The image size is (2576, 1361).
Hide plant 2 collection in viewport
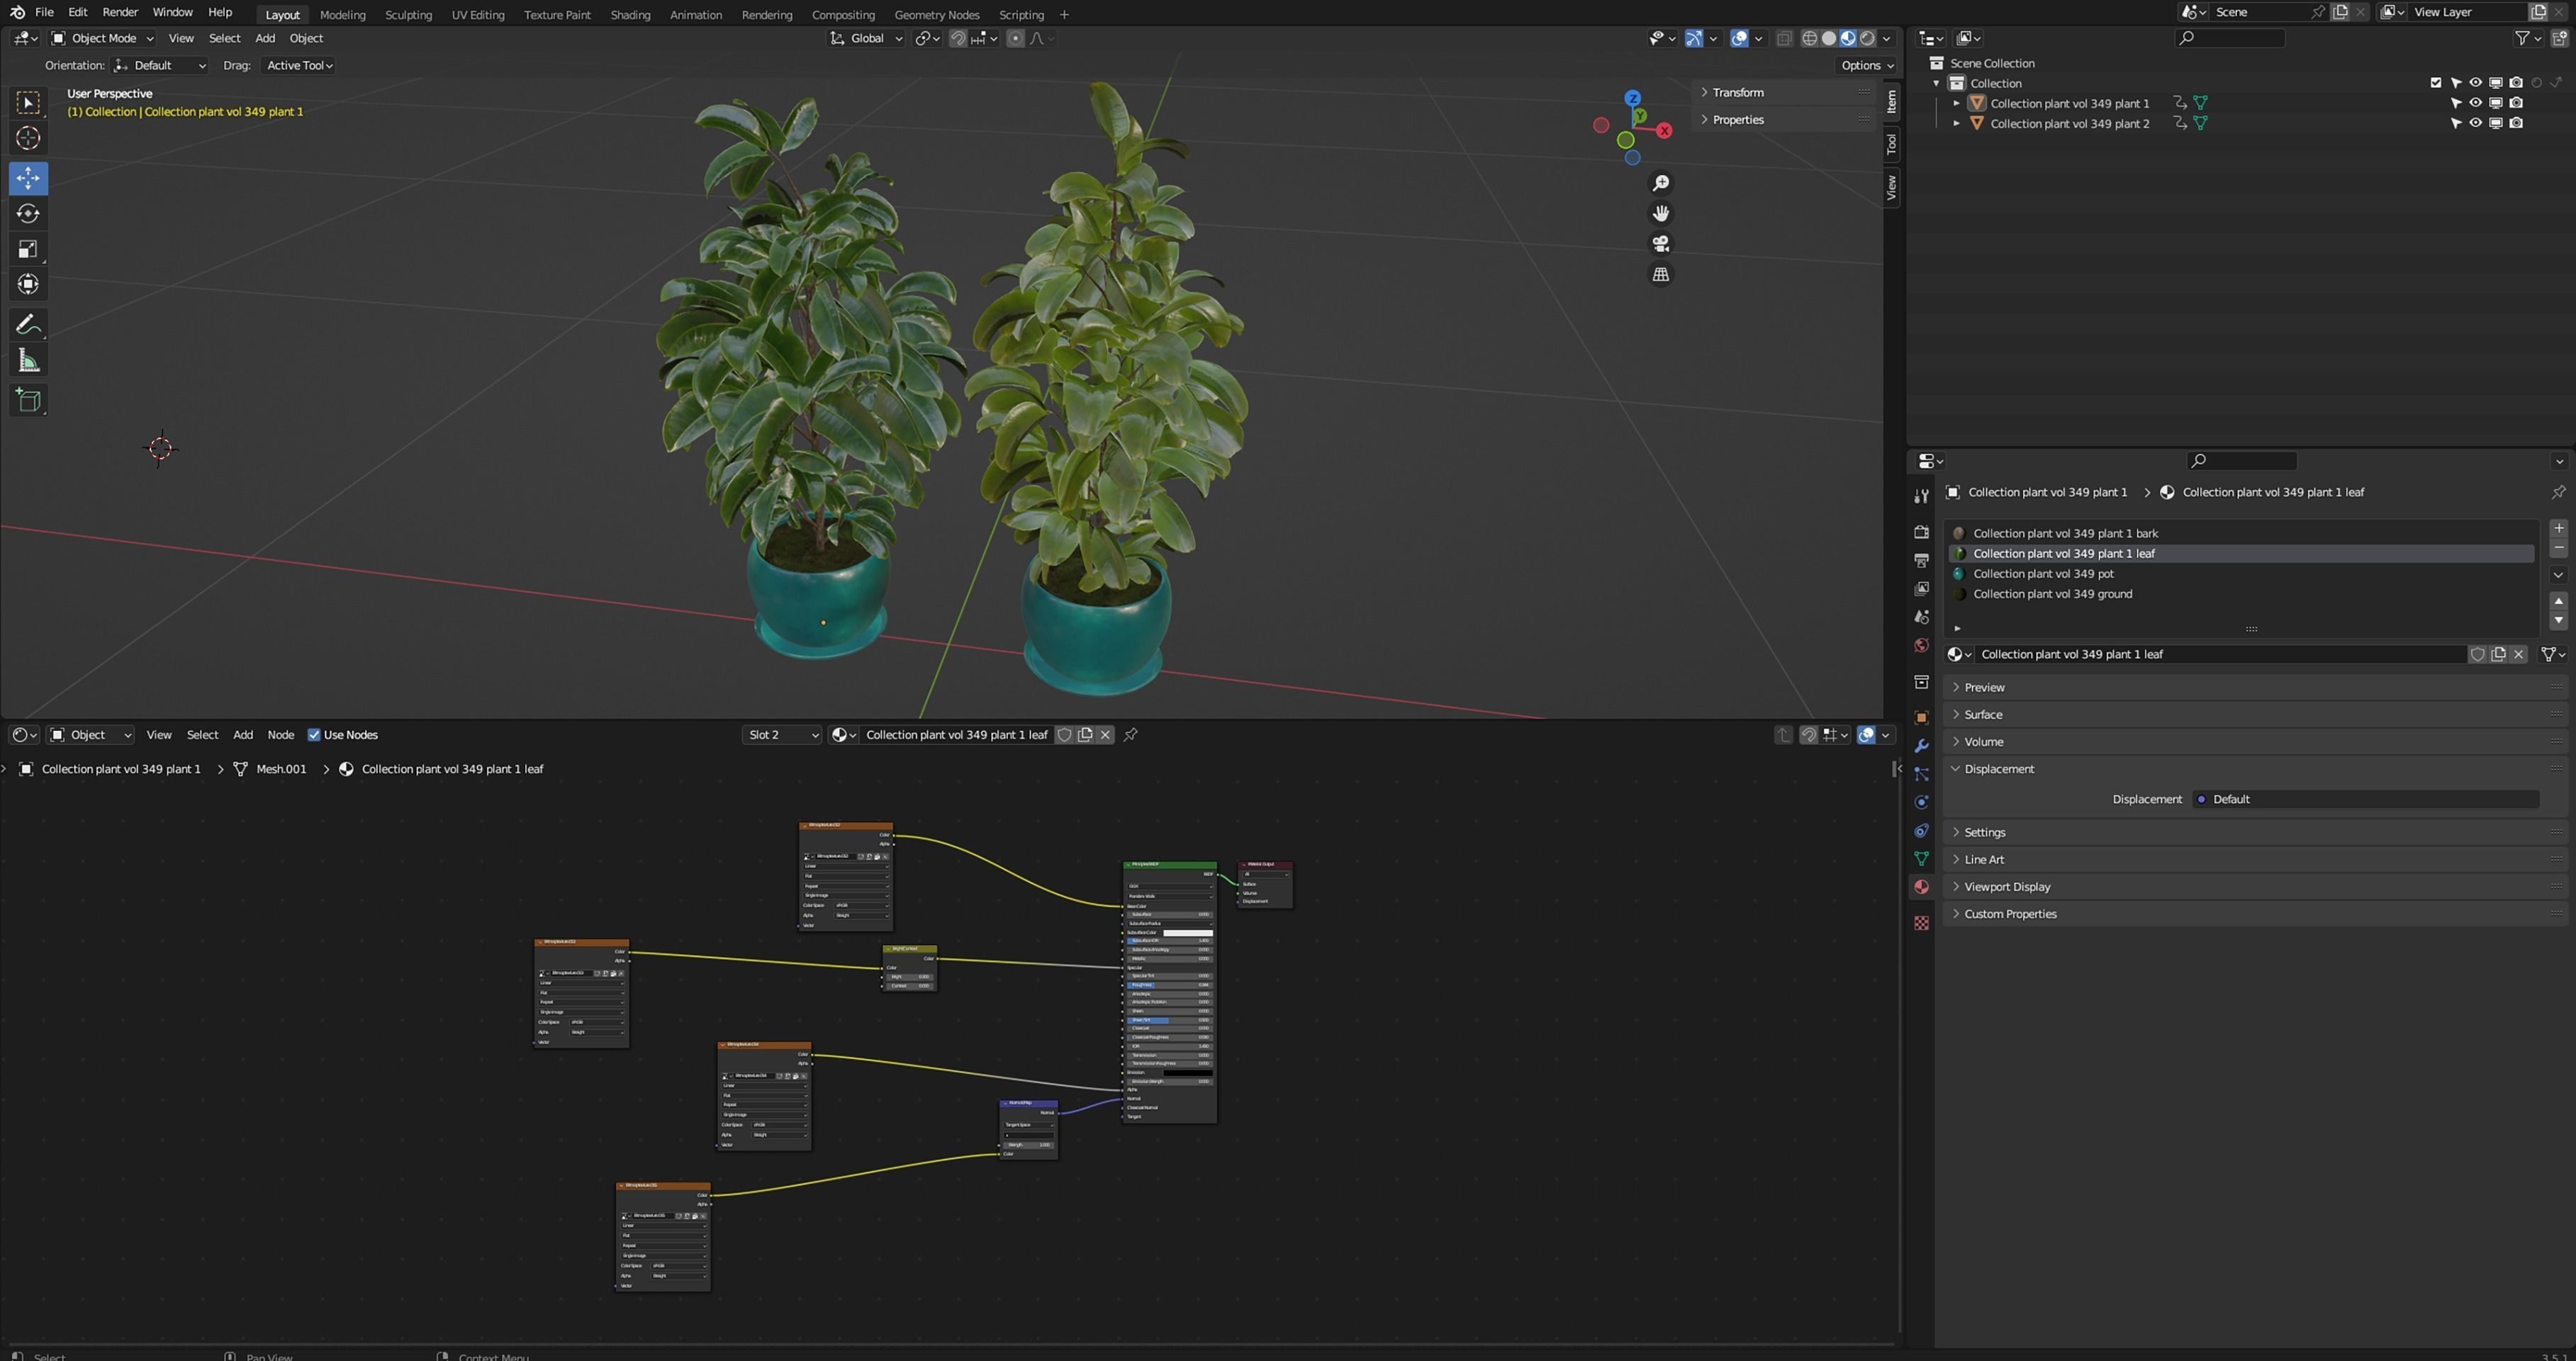pos(2475,123)
